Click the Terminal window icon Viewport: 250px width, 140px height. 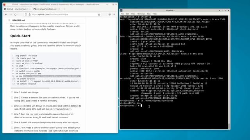tap(121, 10)
